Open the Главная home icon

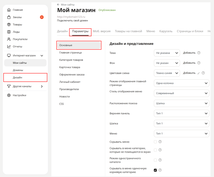9,10
